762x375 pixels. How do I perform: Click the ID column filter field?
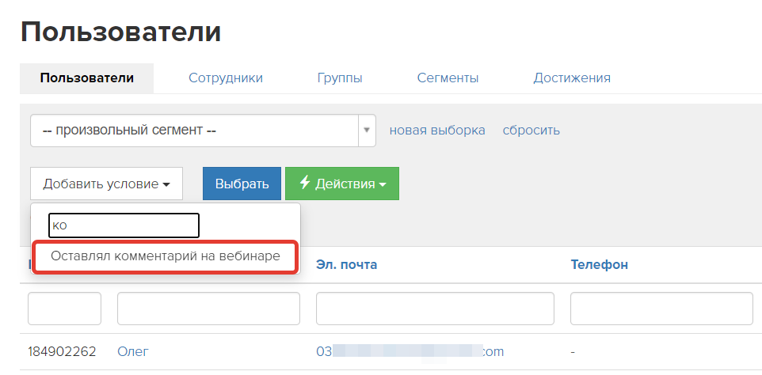(65, 309)
